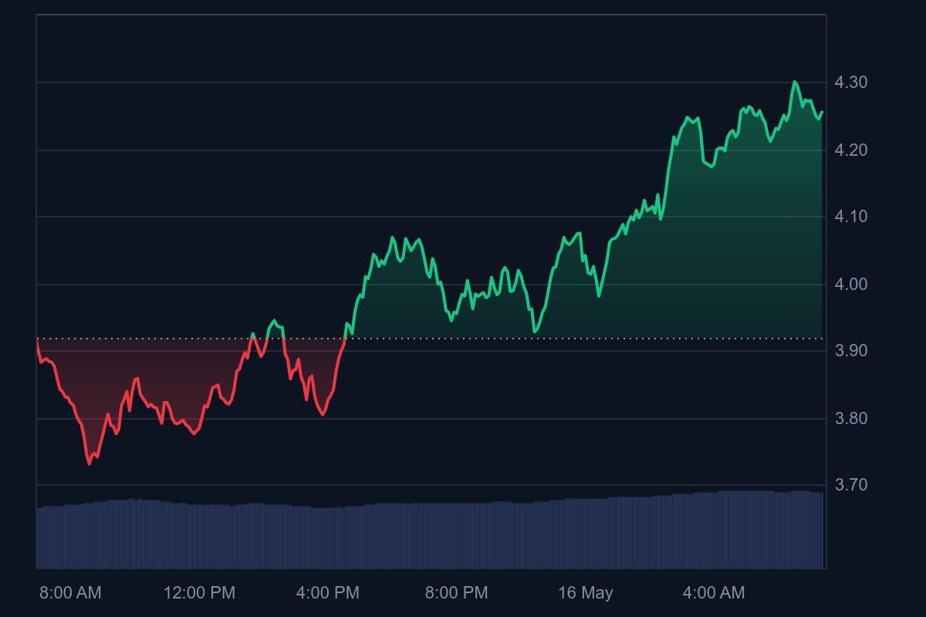Image resolution: width=926 pixels, height=617 pixels.
Task: Select the 4:00 PM time axis label
Action: pyautogui.click(x=328, y=593)
